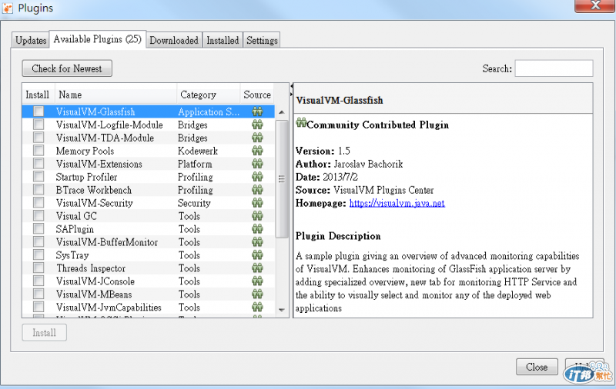Select the VisualVM-BufferMonitor row

pyautogui.click(x=149, y=242)
